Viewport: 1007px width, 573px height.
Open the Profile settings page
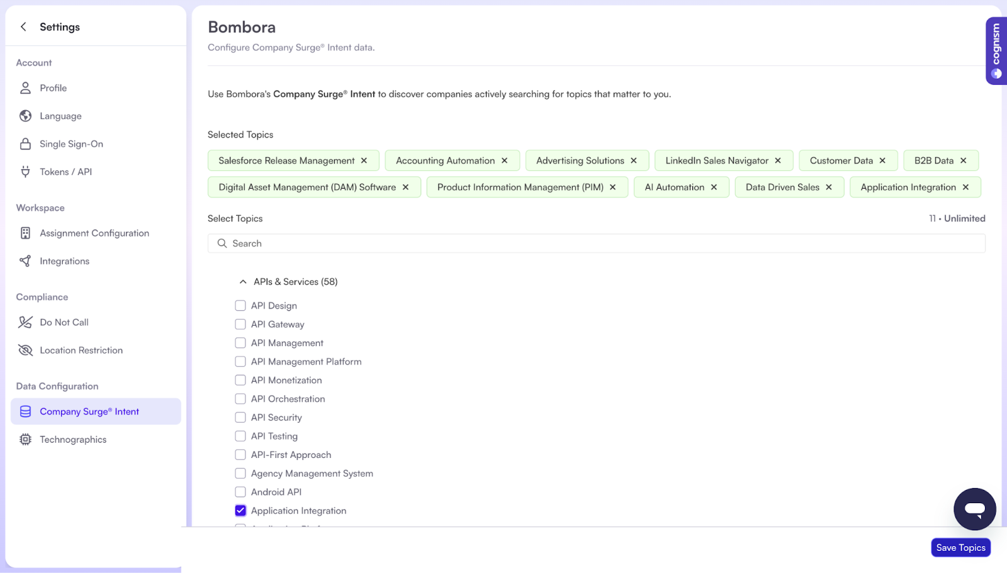pos(53,88)
